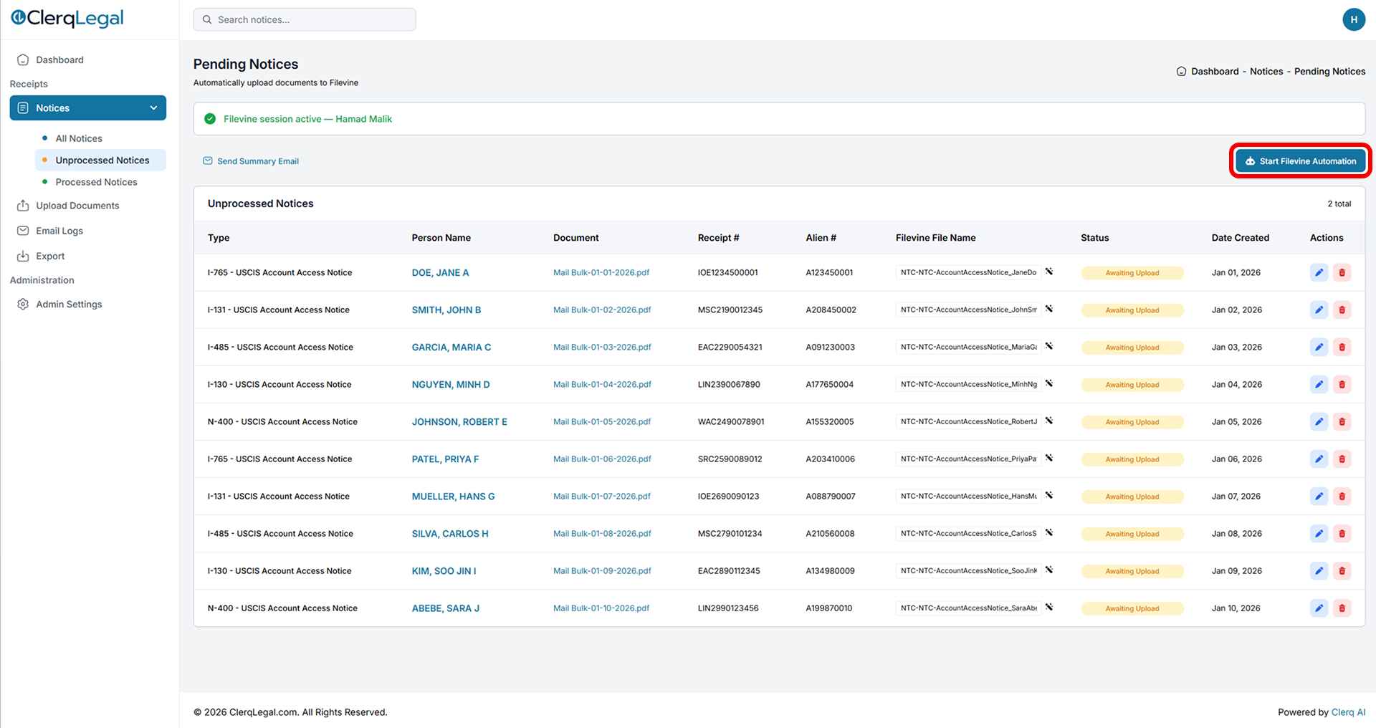Viewport: 1376px width, 728px height.
Task: Open Mail Bulk-01-10-2026.pdf document
Action: tap(601, 608)
